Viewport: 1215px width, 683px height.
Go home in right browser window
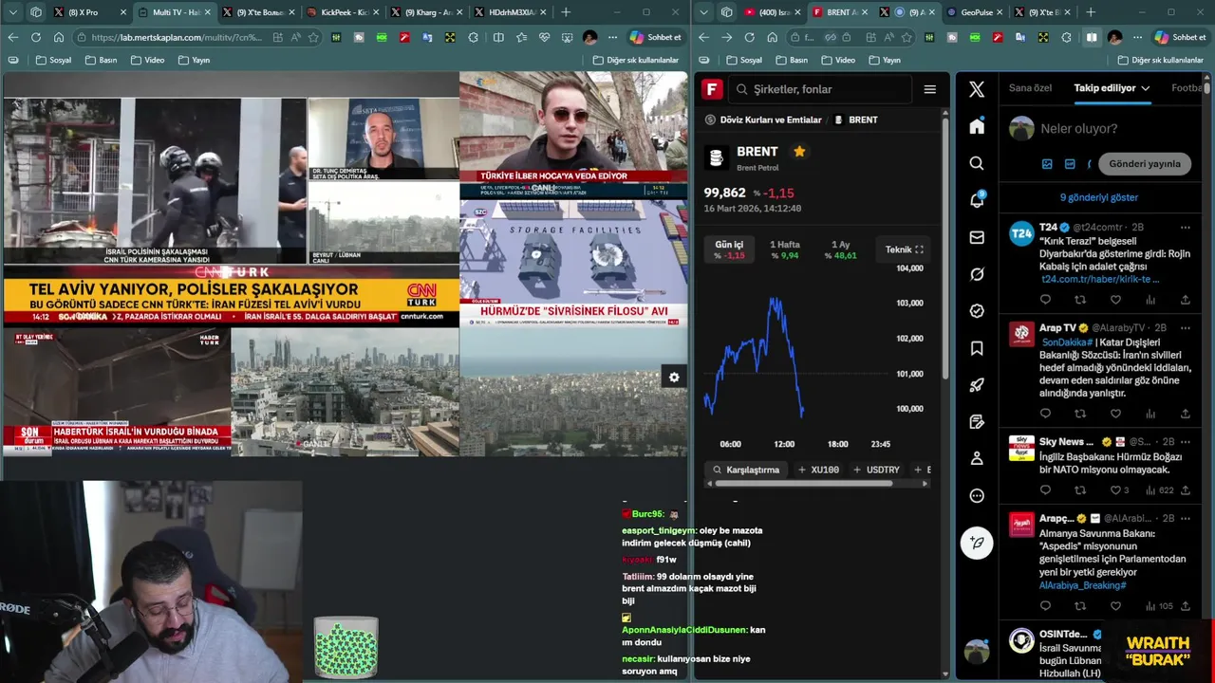tap(772, 37)
